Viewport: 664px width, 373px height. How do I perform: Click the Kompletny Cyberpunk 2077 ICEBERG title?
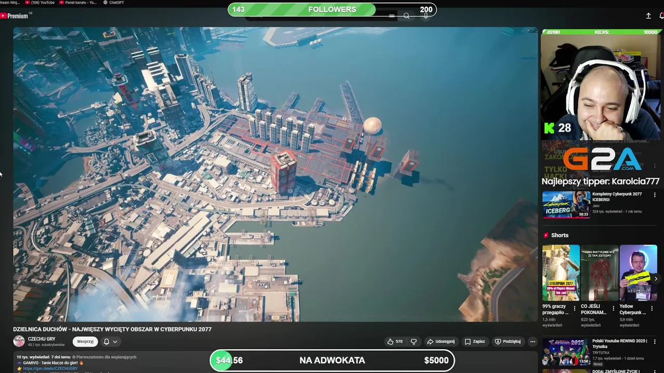point(617,197)
